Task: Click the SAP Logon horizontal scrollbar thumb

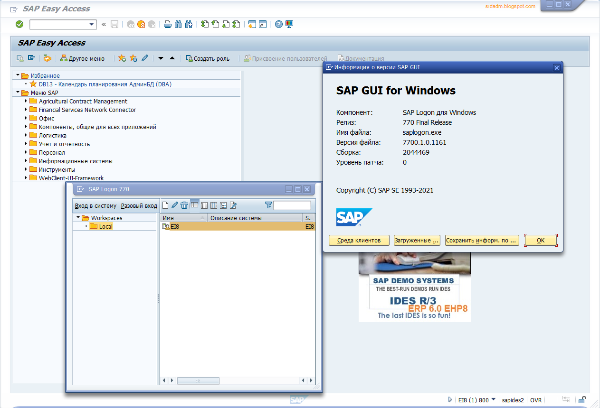Action: coord(198,380)
